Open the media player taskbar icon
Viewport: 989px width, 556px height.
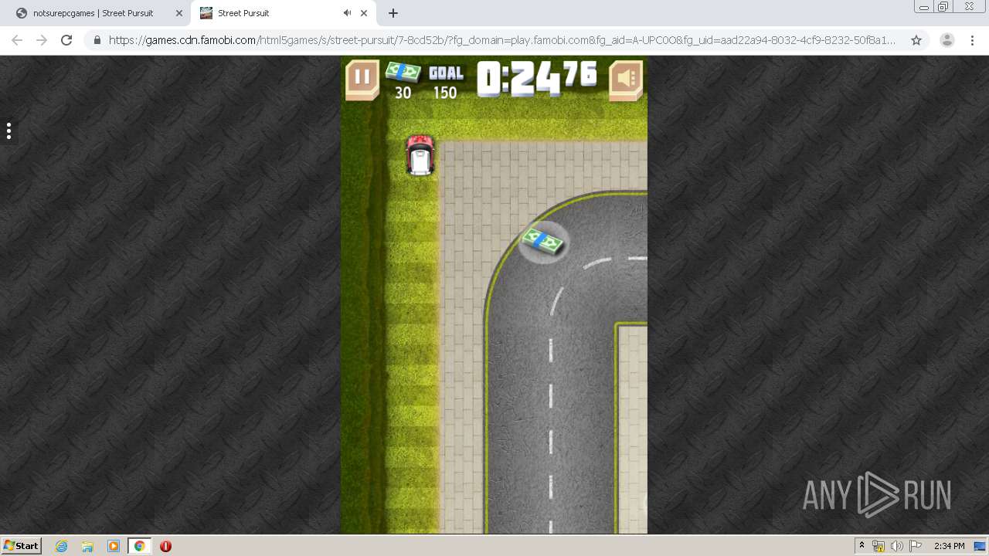point(114,546)
